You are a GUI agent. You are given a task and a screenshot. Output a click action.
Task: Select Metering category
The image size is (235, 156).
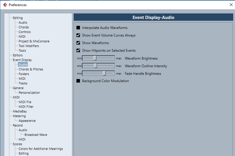[x=19, y=116]
